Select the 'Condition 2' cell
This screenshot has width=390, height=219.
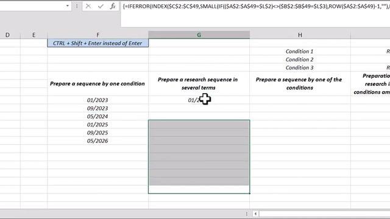pyautogui.click(x=300, y=60)
